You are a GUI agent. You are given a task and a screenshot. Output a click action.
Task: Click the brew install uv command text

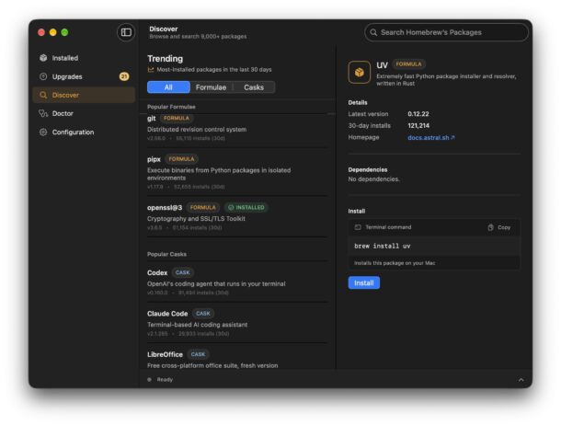click(382, 246)
